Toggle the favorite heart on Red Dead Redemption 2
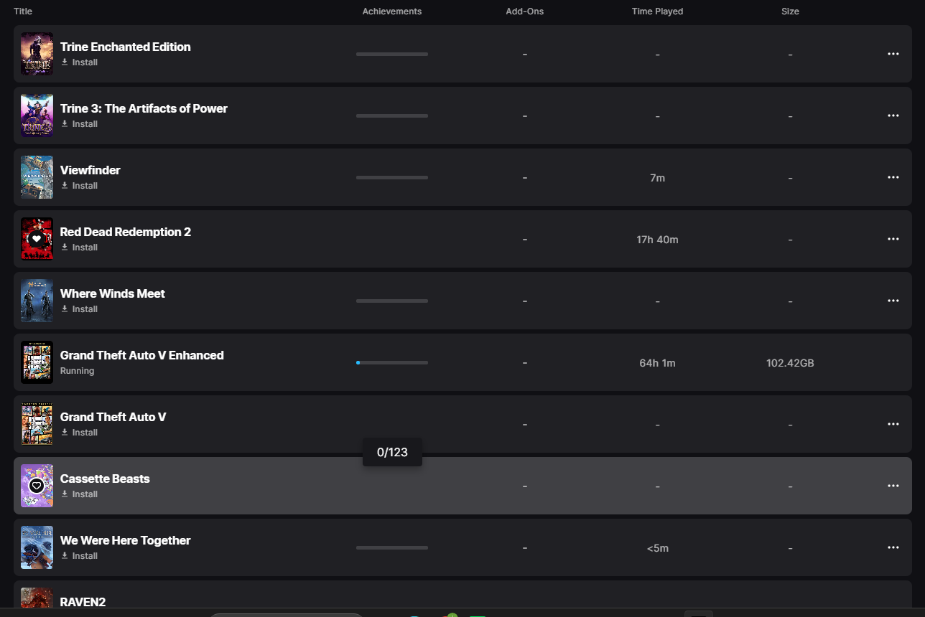925x617 pixels. click(x=37, y=239)
